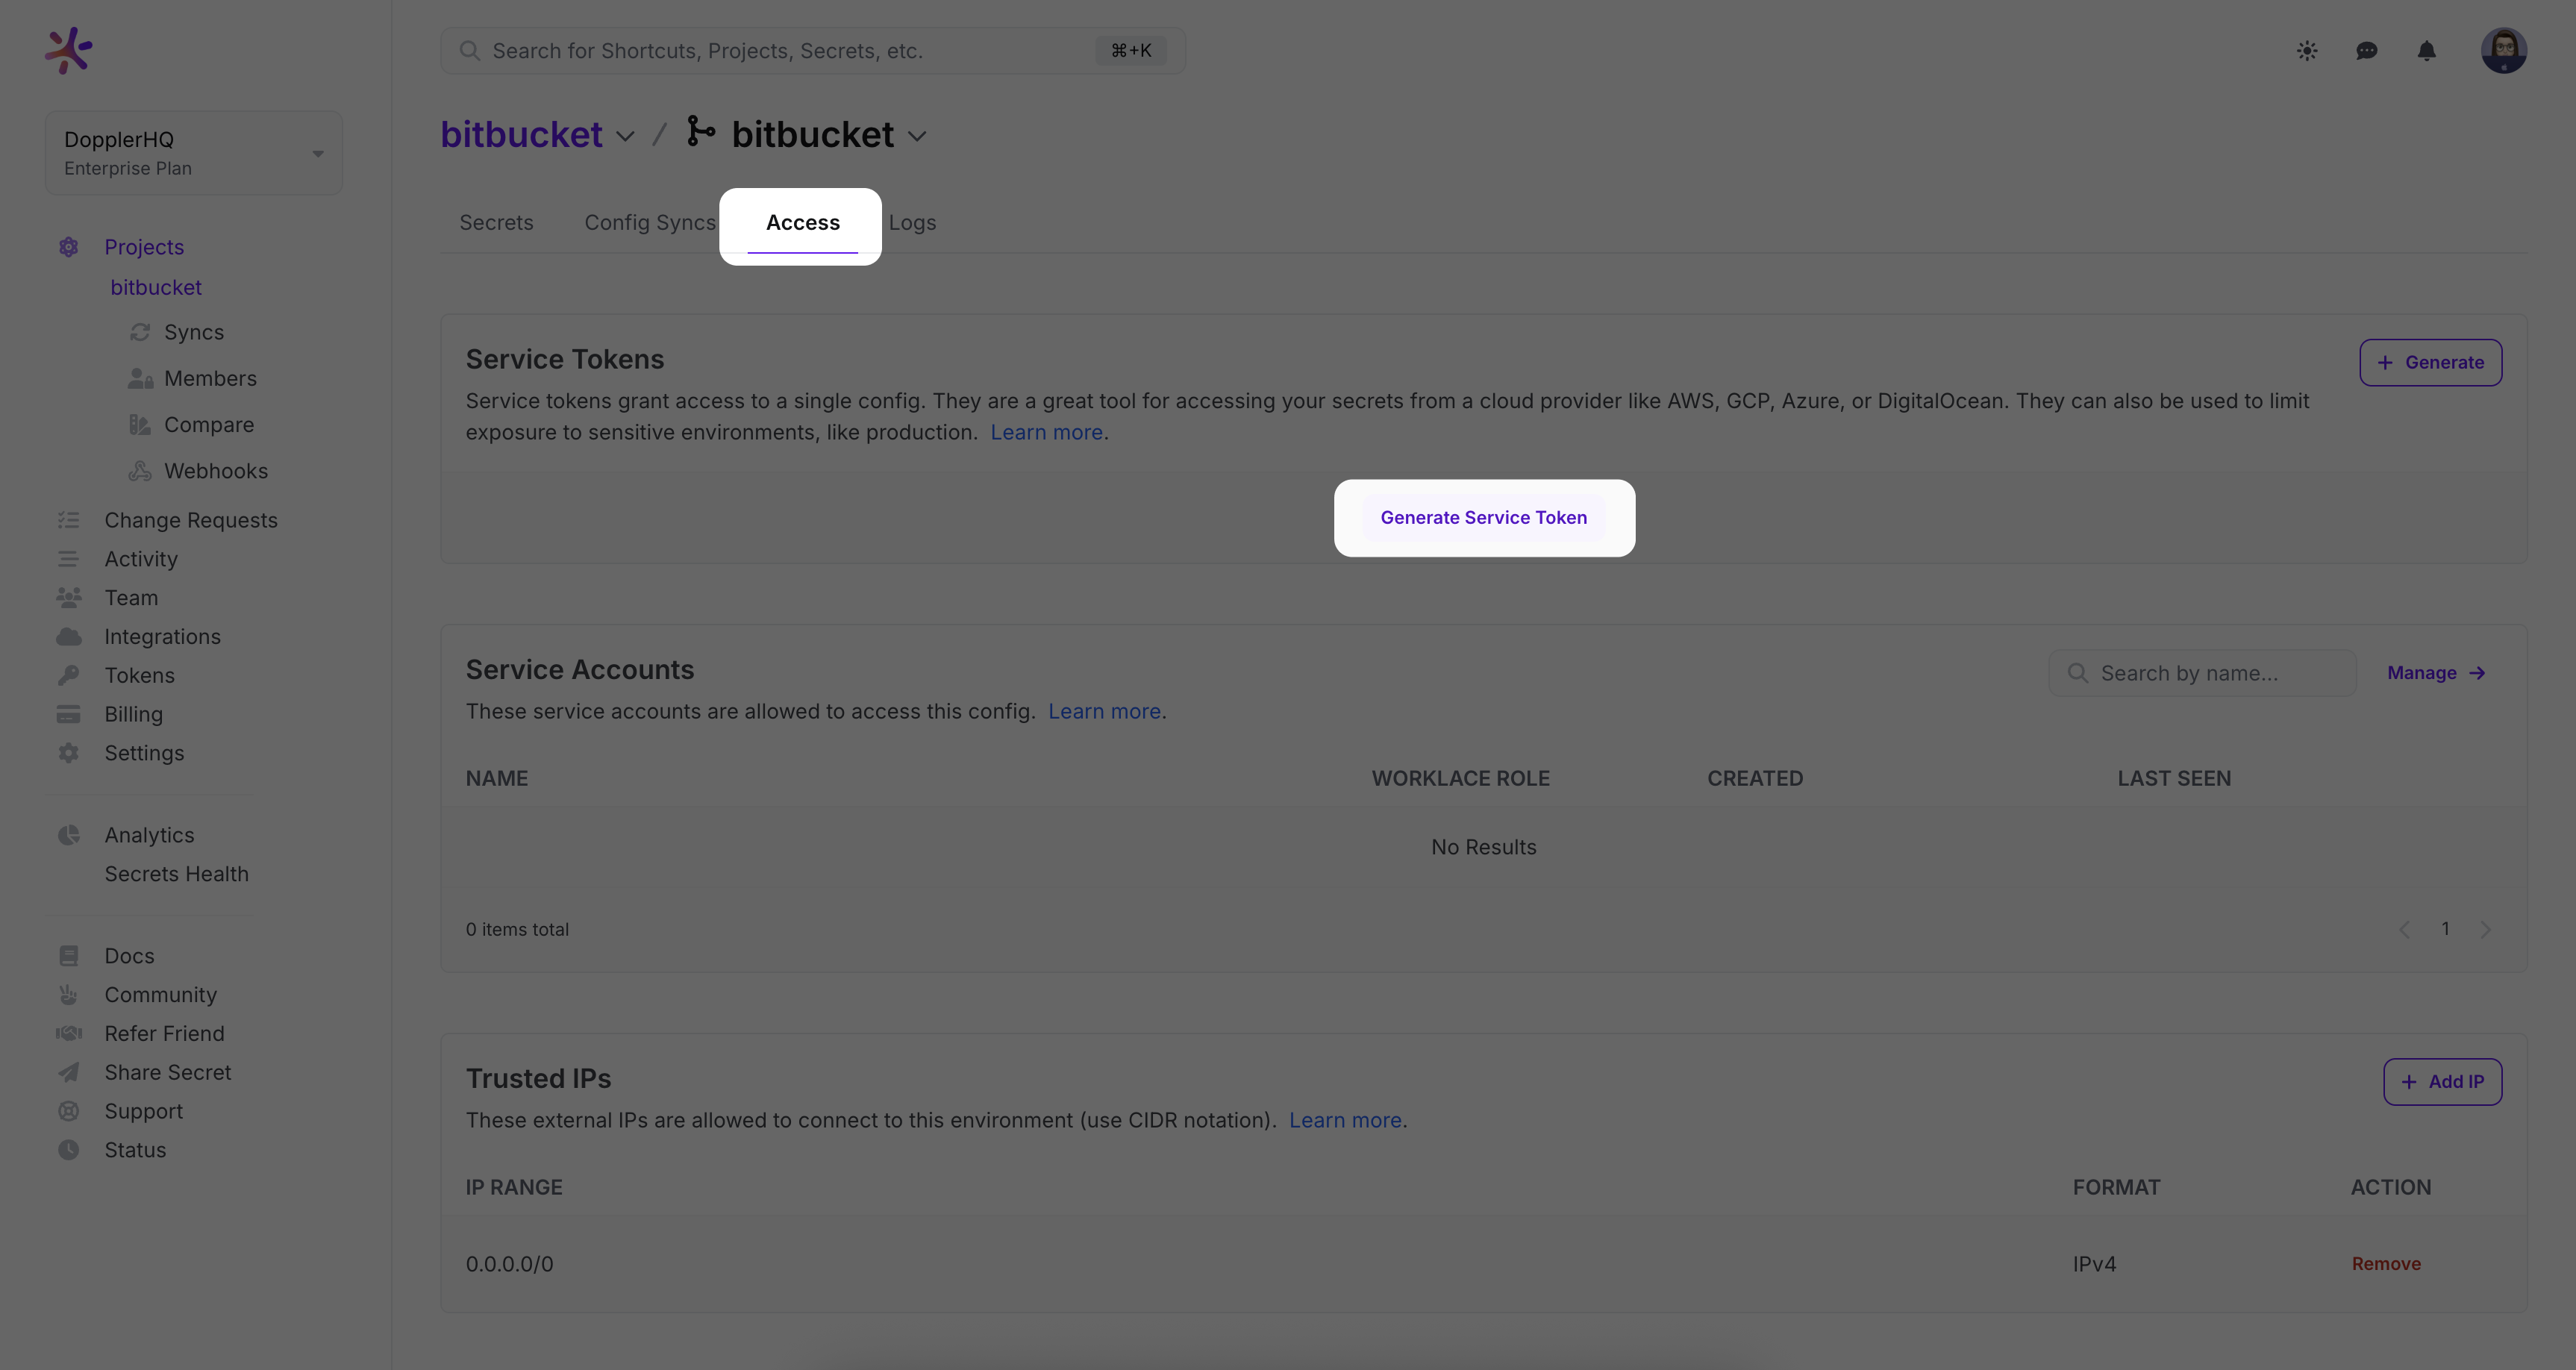The height and width of the screenshot is (1370, 2576).
Task: Click the Docs book icon
Action: pyautogui.click(x=68, y=956)
